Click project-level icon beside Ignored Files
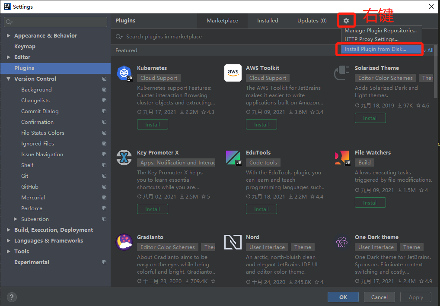 click(105, 143)
